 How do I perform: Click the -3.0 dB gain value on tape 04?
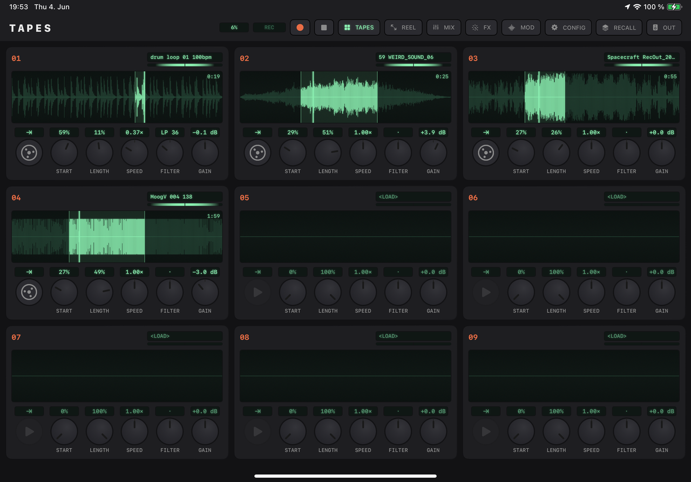click(205, 272)
